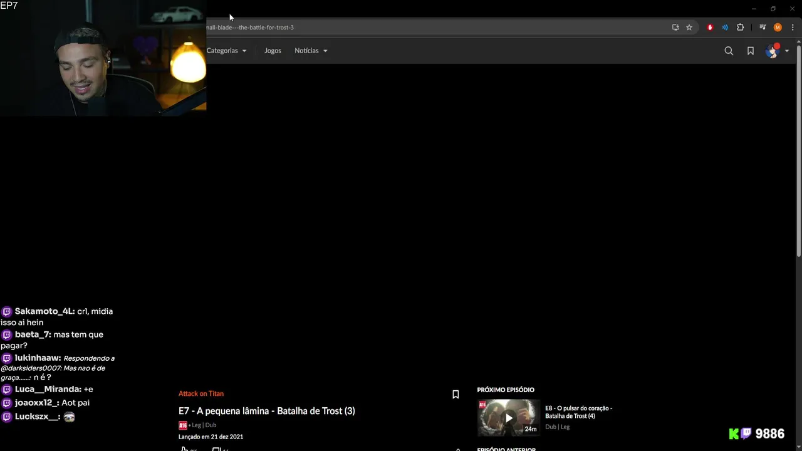Click the green Kick logo by the viewer count

point(734,433)
